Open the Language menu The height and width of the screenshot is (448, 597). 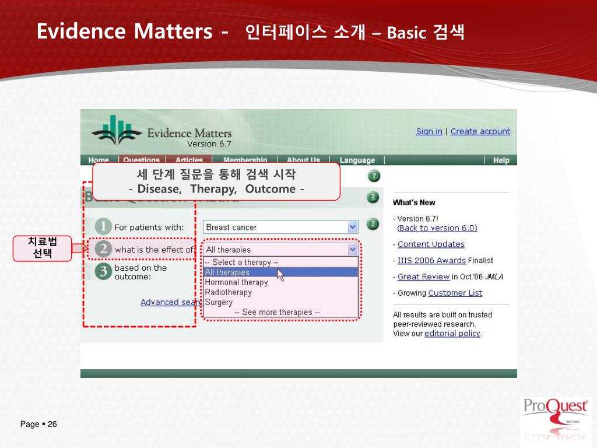pyautogui.click(x=357, y=160)
